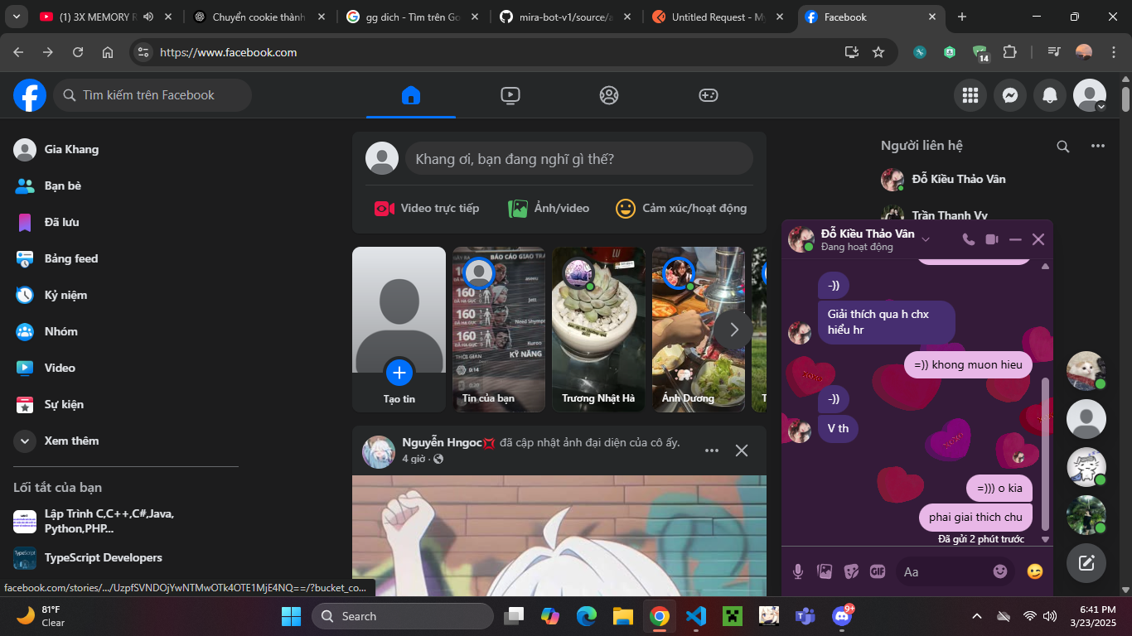The width and height of the screenshot is (1132, 636).
Task: Click Video trực tiếp button
Action: point(427,209)
